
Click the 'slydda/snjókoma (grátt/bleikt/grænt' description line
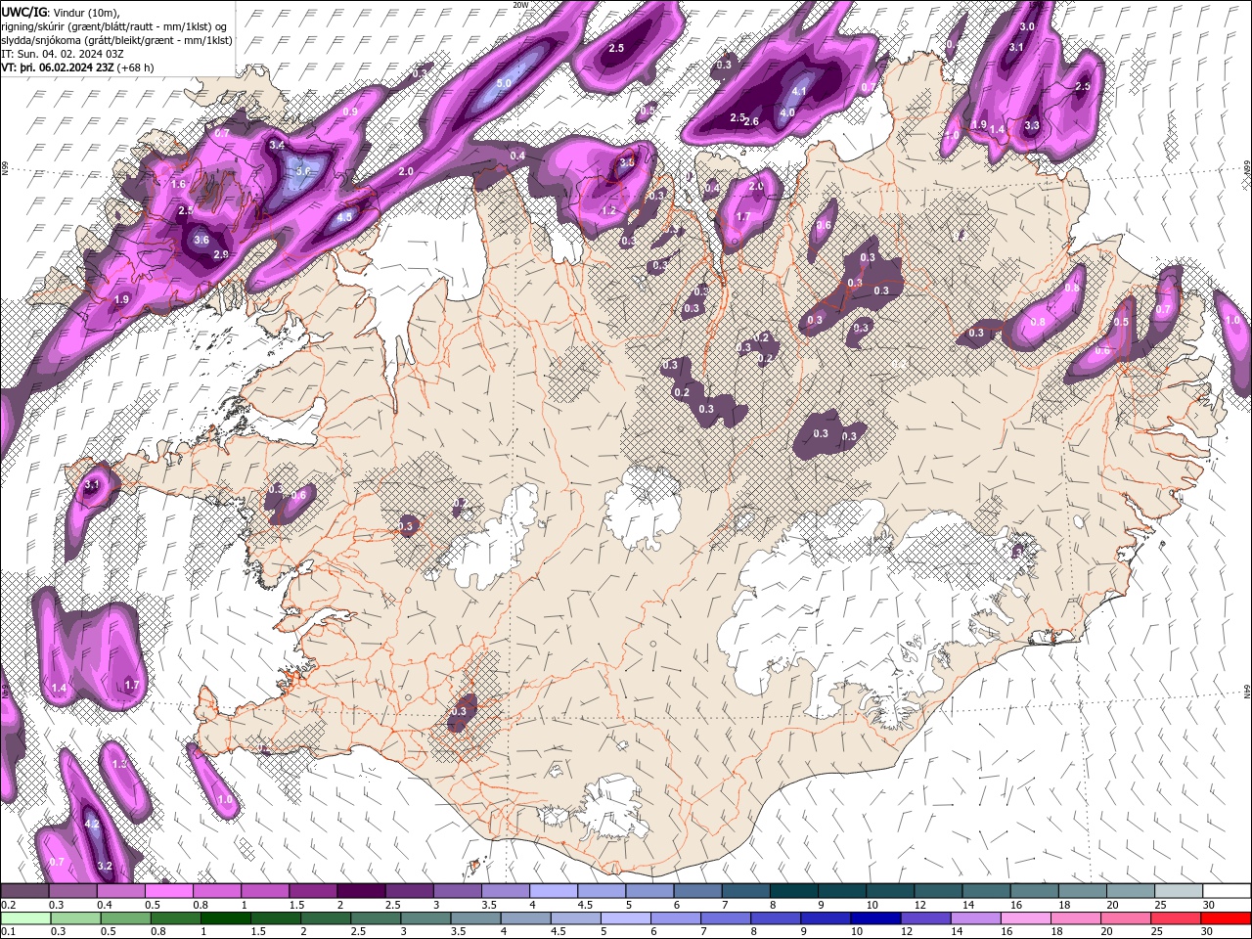[x=116, y=40]
